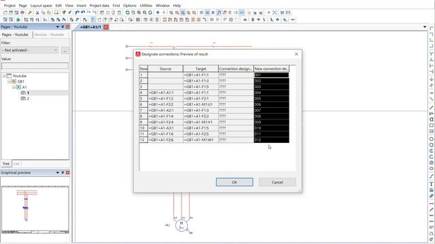Click the wrench settings icon

coord(30,13)
